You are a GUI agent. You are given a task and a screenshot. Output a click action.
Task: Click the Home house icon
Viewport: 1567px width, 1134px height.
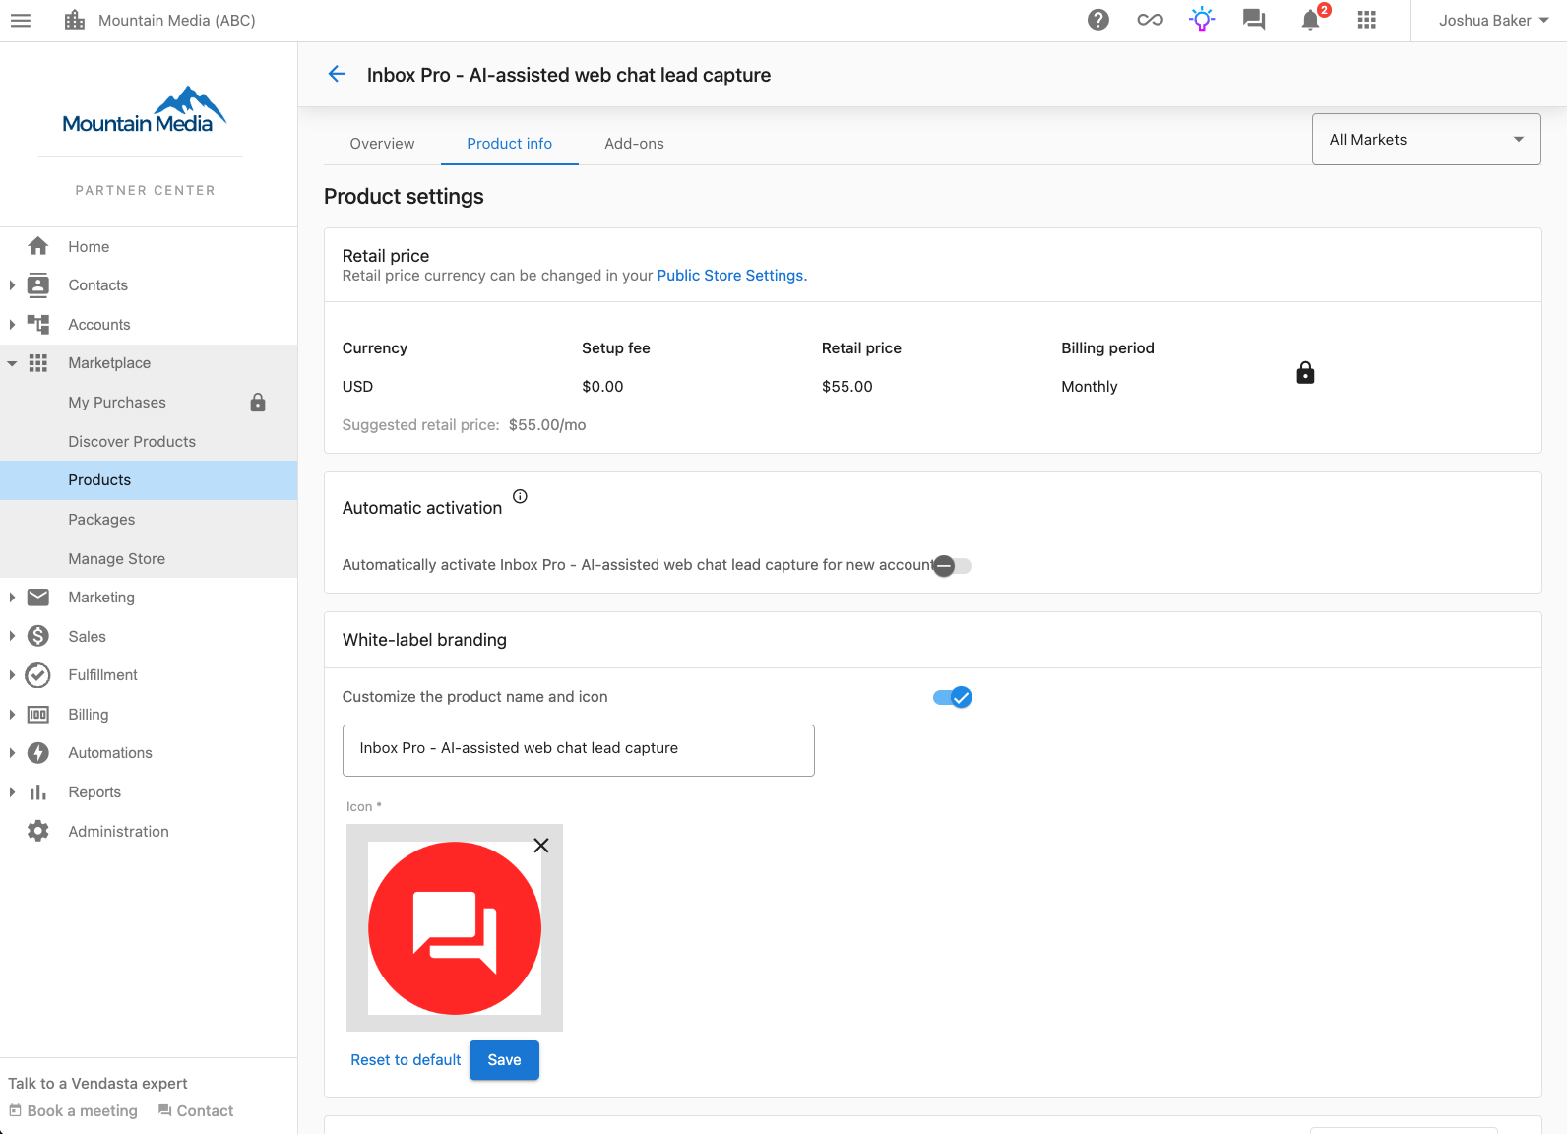38,246
